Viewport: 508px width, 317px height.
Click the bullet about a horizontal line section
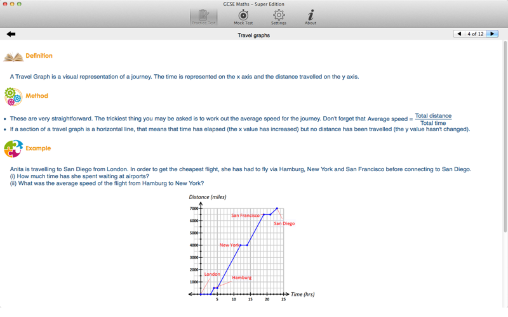tap(240, 129)
